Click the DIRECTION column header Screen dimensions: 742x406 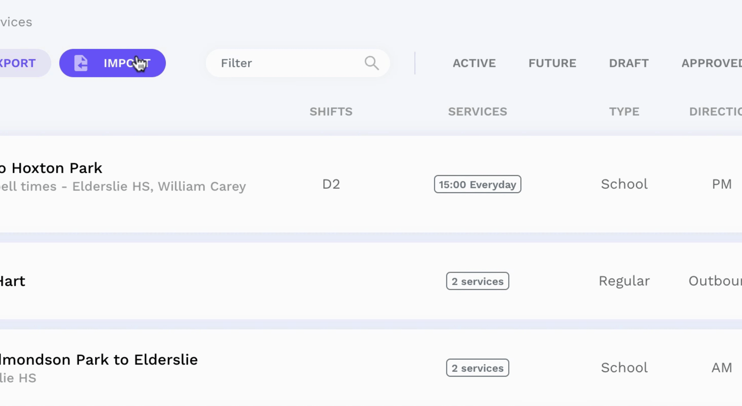click(715, 112)
